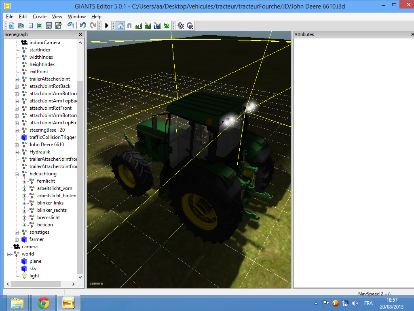
Task: Select the foliage paint grass tool
Action: click(167, 26)
